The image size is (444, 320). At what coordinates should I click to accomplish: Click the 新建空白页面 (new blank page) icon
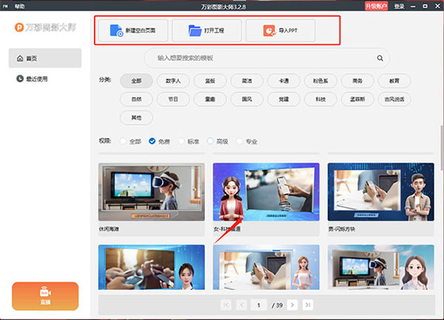[x=116, y=31]
